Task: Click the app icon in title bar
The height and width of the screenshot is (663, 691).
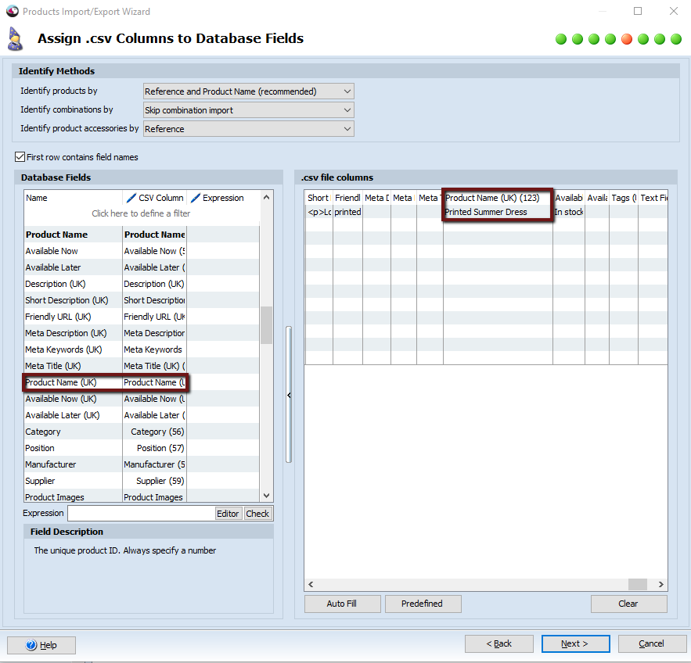Action: pyautogui.click(x=12, y=12)
